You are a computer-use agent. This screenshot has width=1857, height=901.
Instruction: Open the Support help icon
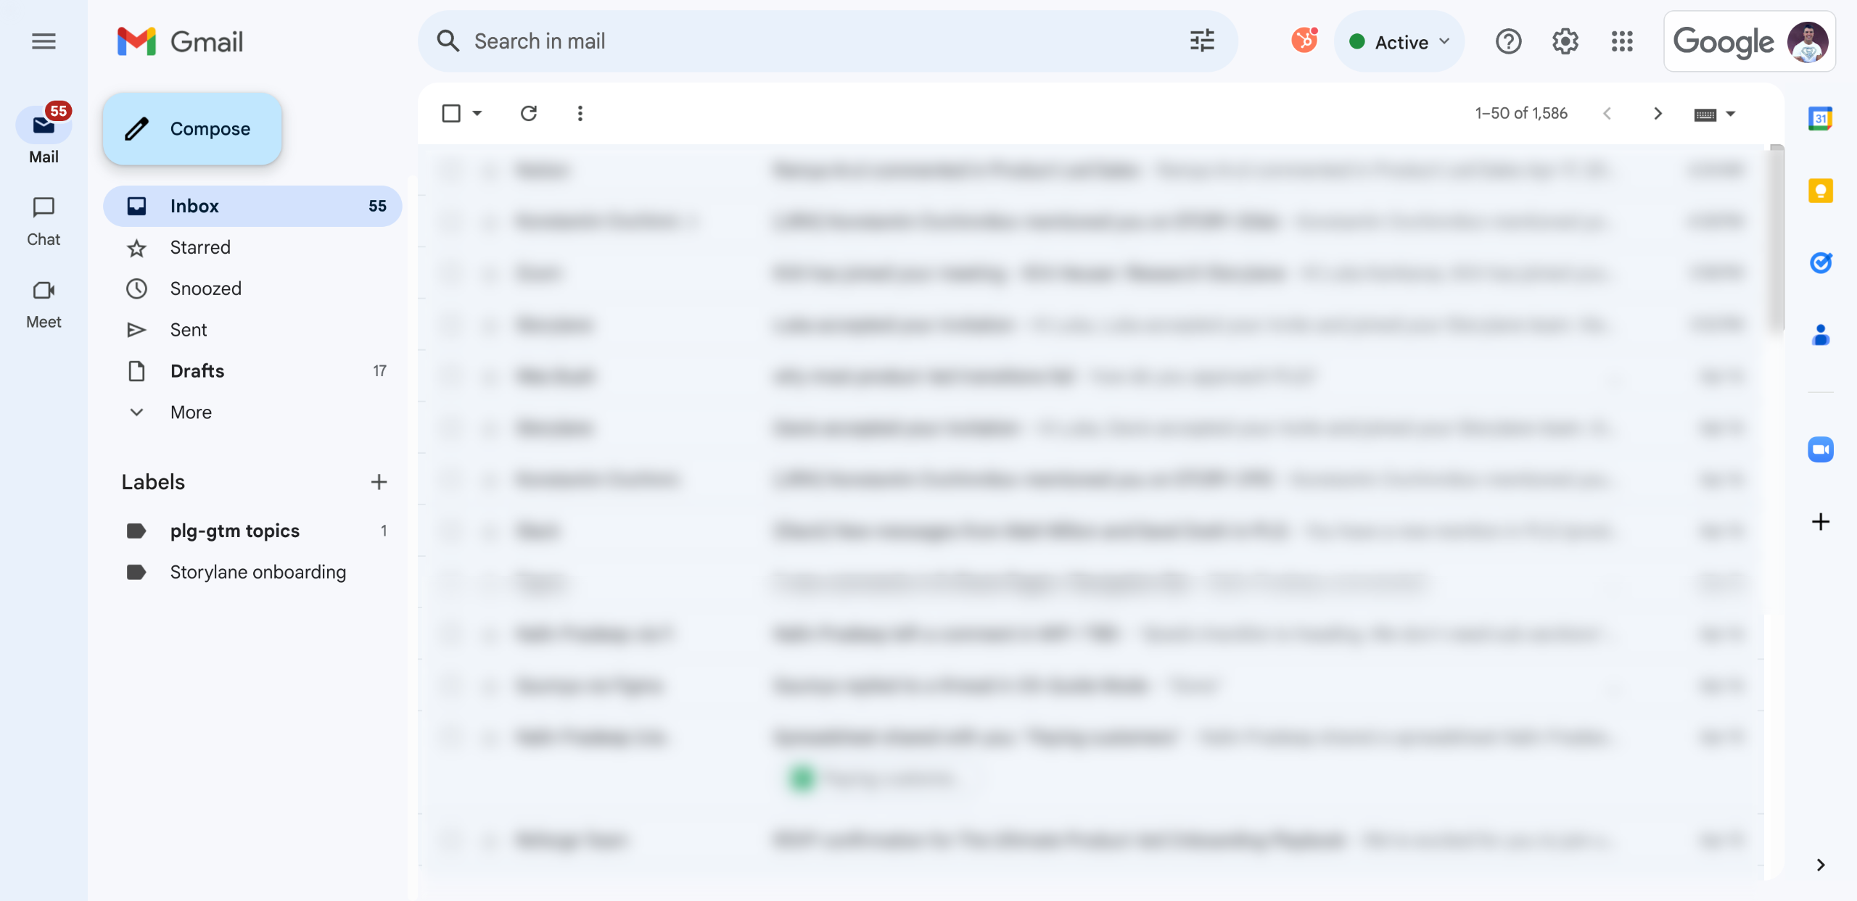[1508, 41]
